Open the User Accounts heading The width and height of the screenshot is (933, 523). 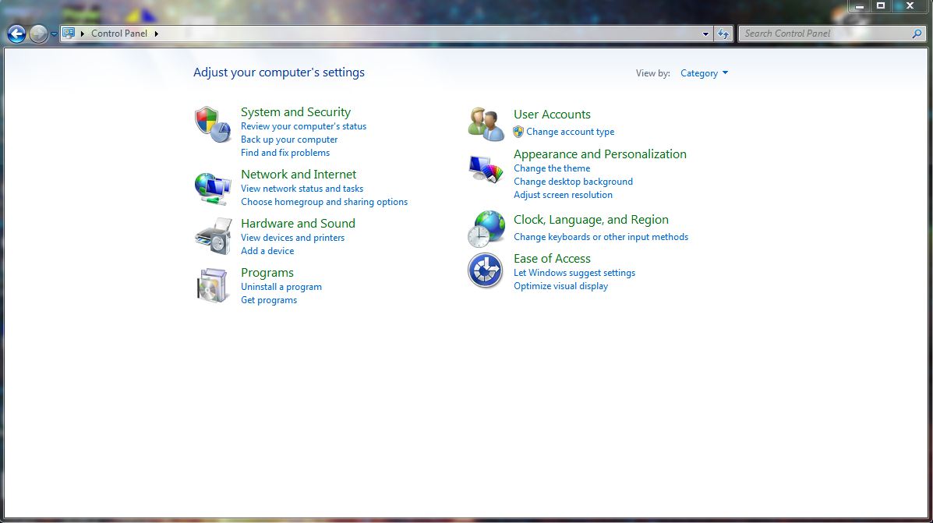[x=552, y=115]
